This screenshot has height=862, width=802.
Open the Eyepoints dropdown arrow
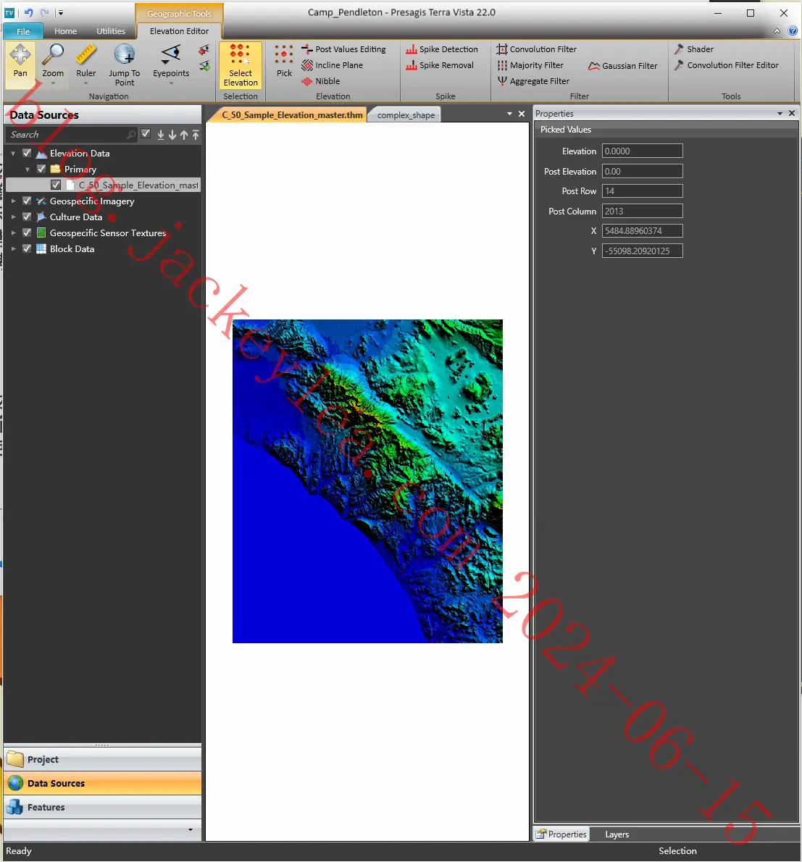coord(171,83)
